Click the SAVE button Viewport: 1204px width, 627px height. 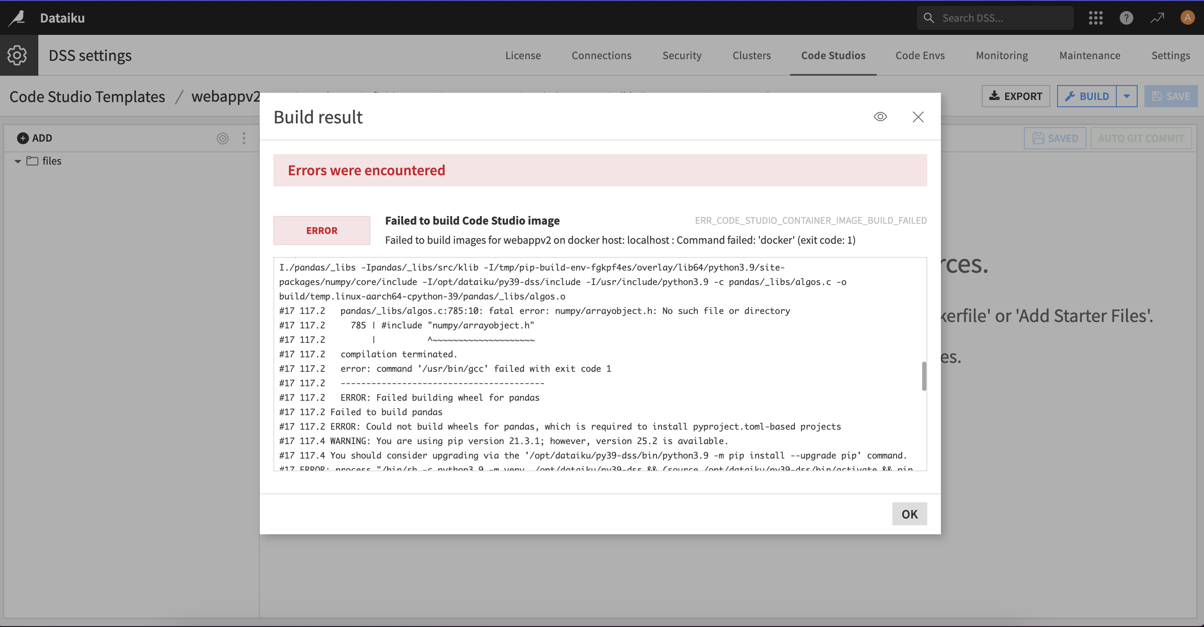1170,96
